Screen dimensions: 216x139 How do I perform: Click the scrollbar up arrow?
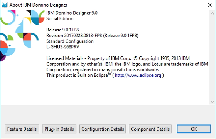click(x=212, y=13)
